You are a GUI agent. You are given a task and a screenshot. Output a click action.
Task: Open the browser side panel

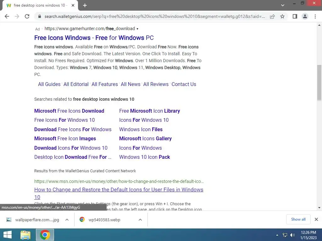pos(295,16)
